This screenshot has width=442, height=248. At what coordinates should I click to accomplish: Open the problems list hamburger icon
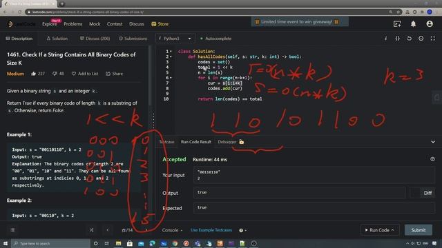pyautogui.click(x=12, y=230)
